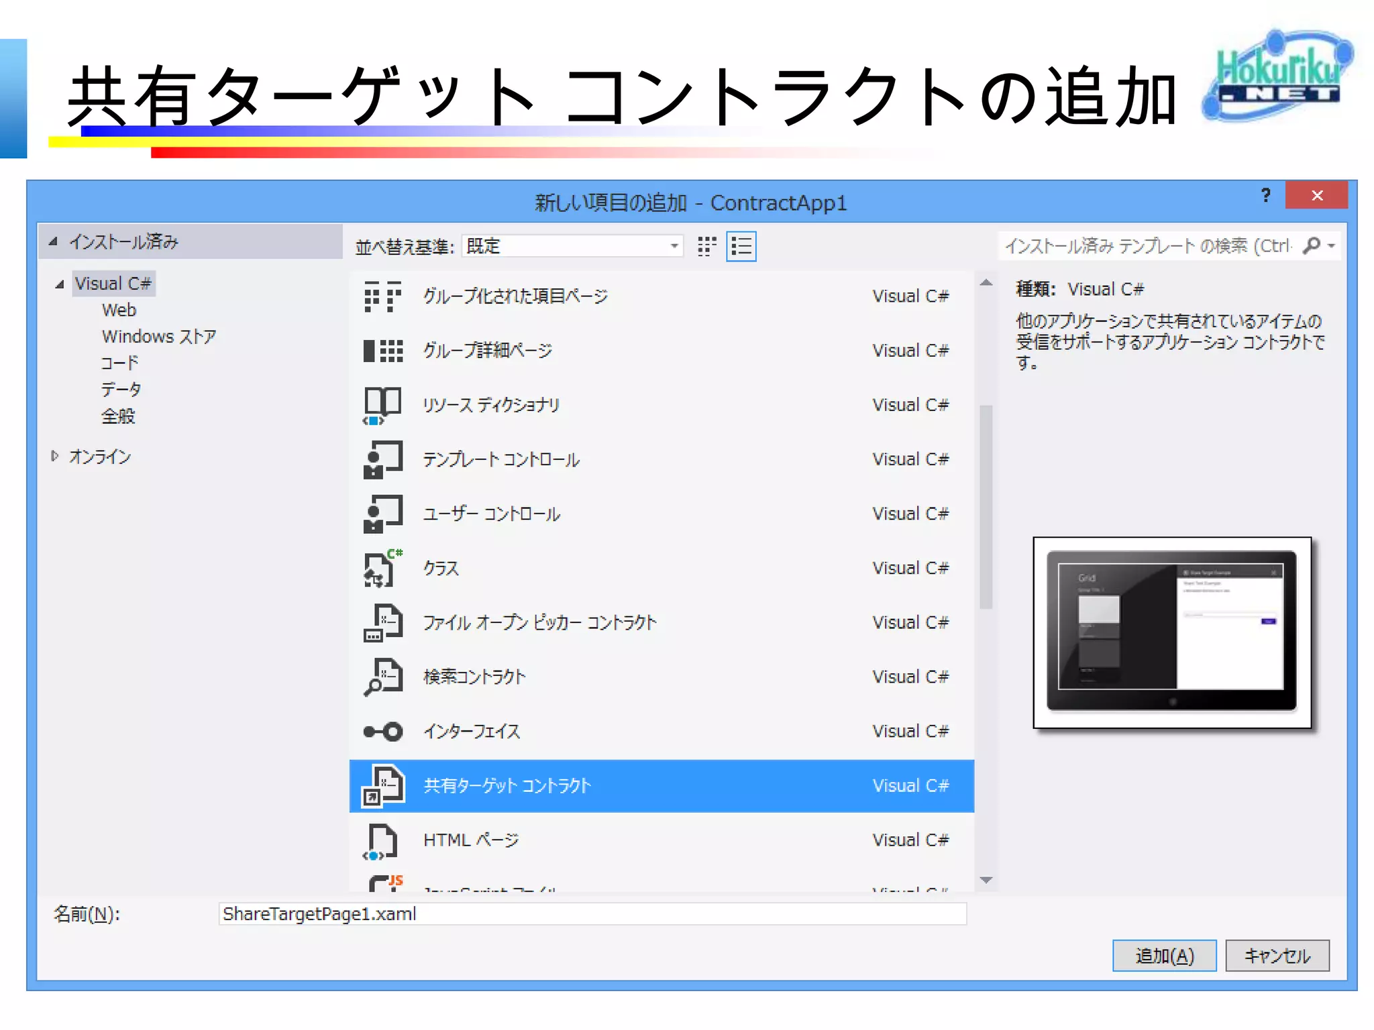The width and height of the screenshot is (1374, 1030).
Task: Select 検索コントラクト template name
Action: pos(474,677)
